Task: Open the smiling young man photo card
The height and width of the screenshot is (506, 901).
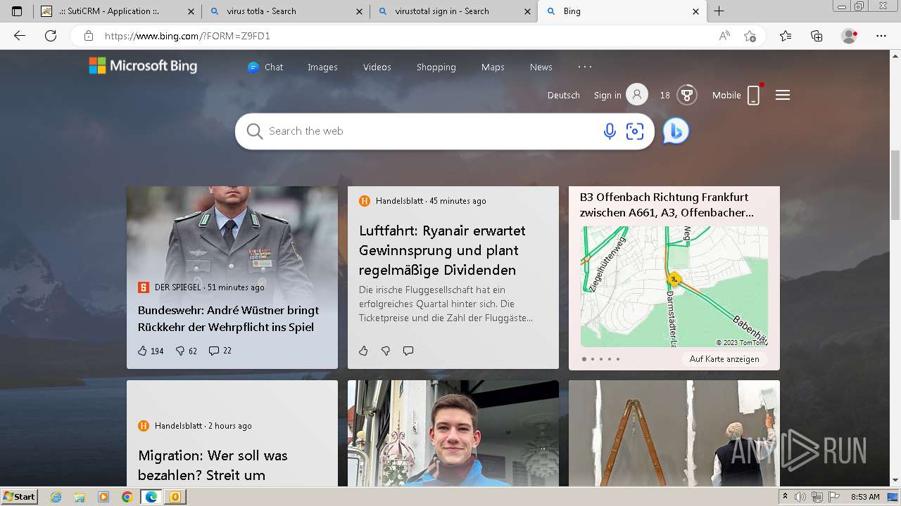Action: 453,434
